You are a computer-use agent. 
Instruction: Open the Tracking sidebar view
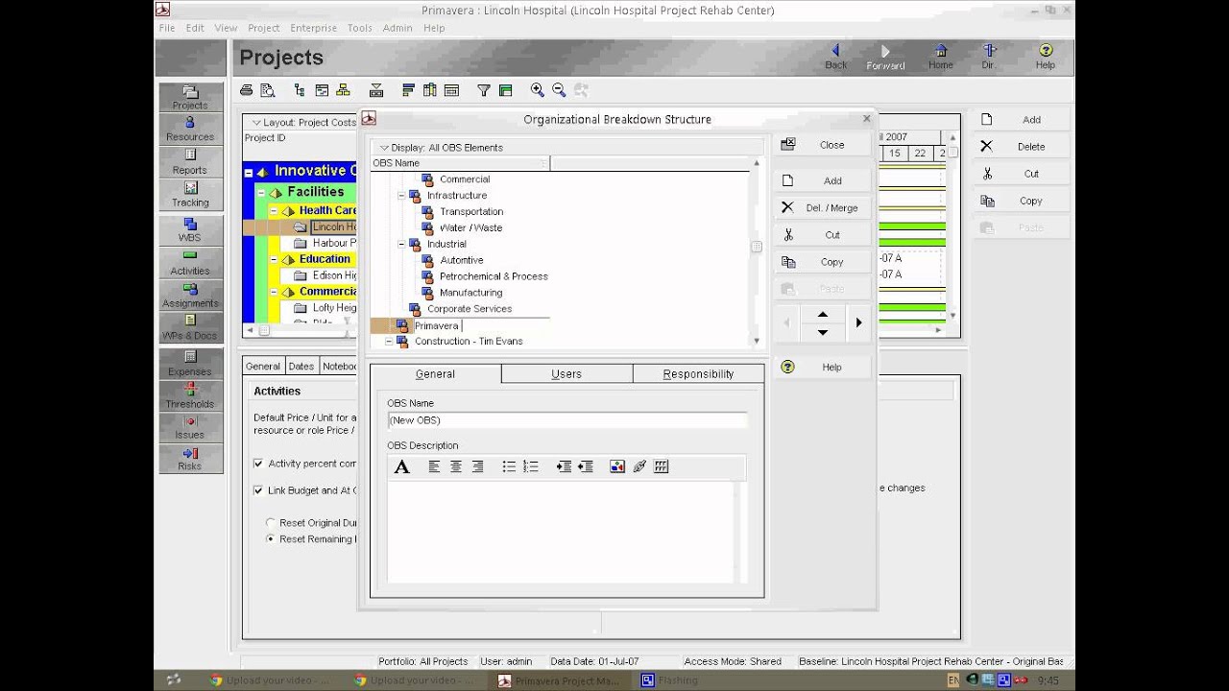(190, 194)
